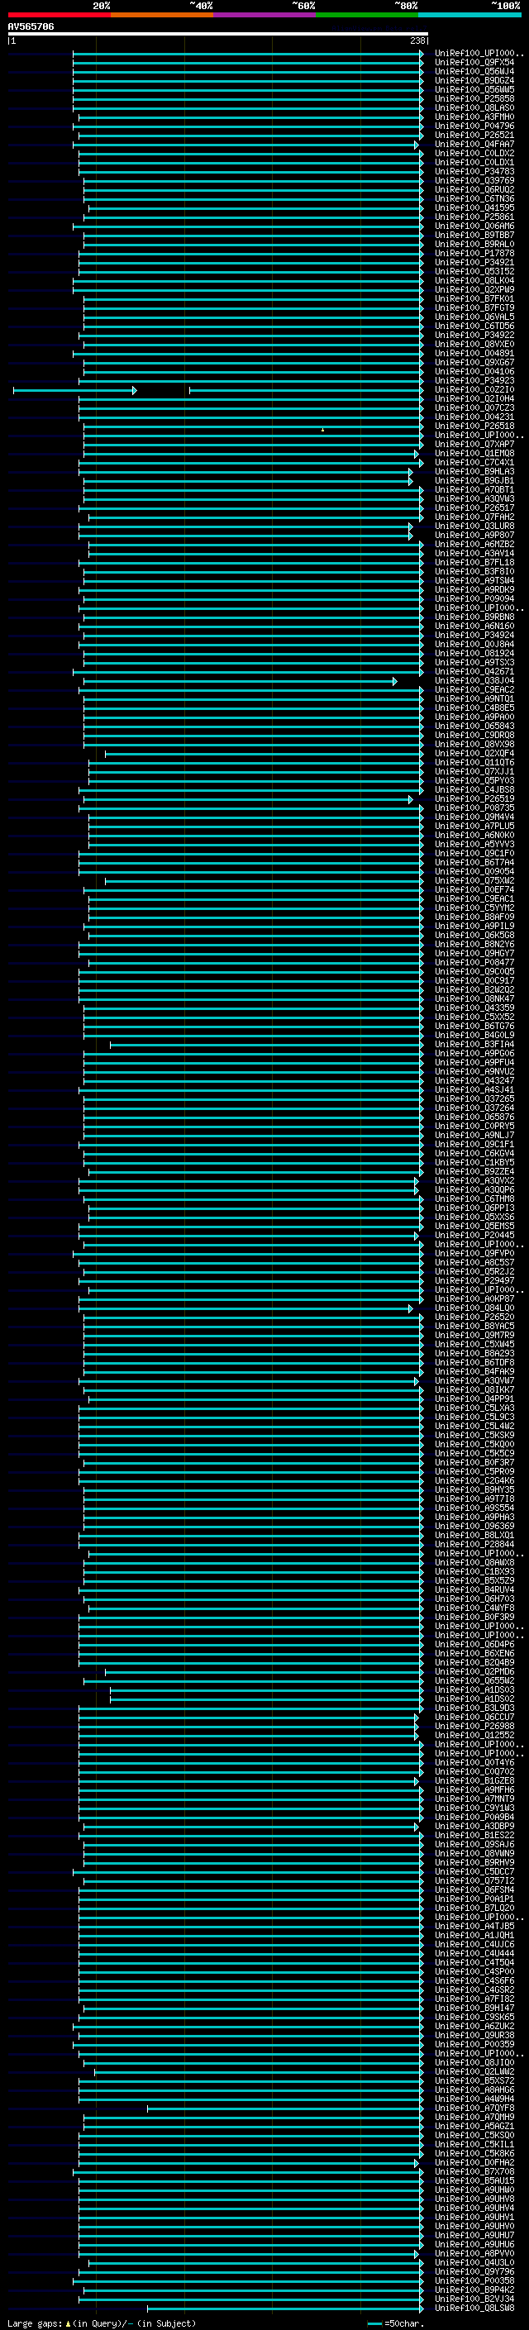Select the UniRef100_B9RAL0 label
This screenshot has width=529, height=2330.
point(474,244)
